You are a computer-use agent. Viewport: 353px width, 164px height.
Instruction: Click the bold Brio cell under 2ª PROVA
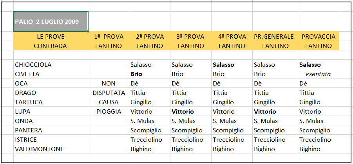click(150, 74)
